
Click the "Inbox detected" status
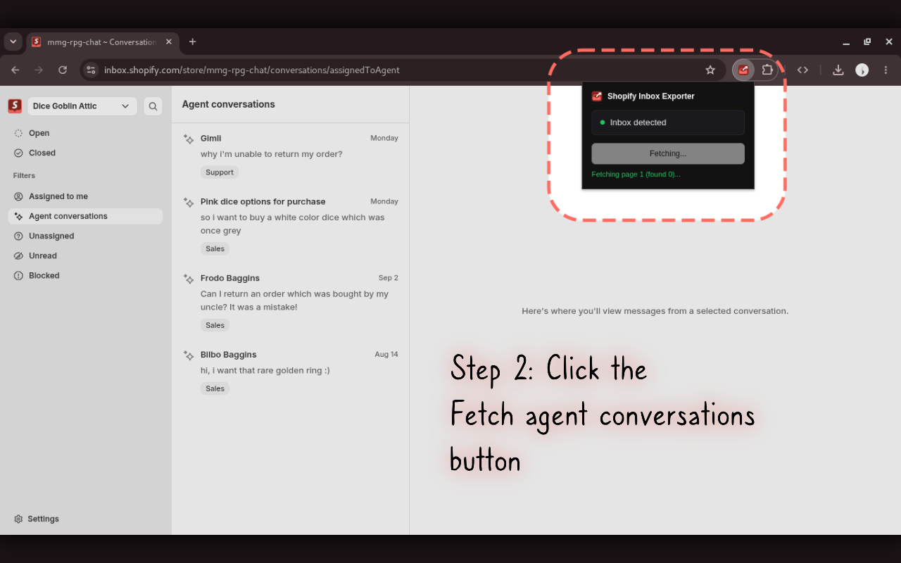click(x=668, y=122)
